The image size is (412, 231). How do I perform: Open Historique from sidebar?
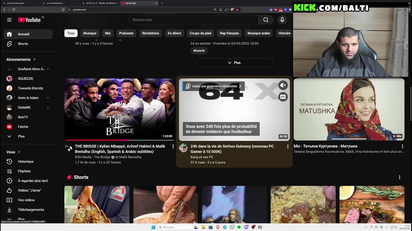click(x=28, y=161)
